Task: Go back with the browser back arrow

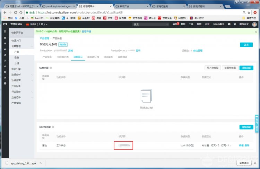Action: 5,12
